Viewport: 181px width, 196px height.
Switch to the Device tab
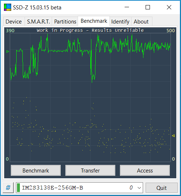(x=14, y=21)
